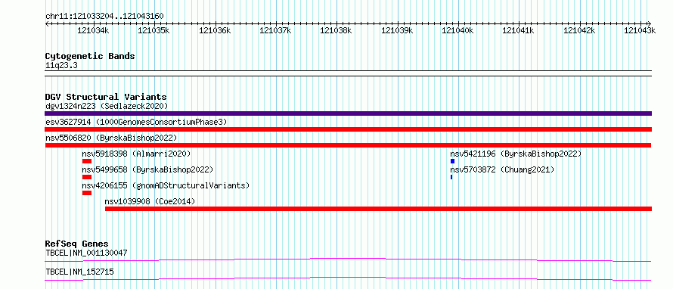This screenshot has height=289, width=673.
Task: Click the nsv5499658 red segment
Action: pyautogui.click(x=87, y=177)
